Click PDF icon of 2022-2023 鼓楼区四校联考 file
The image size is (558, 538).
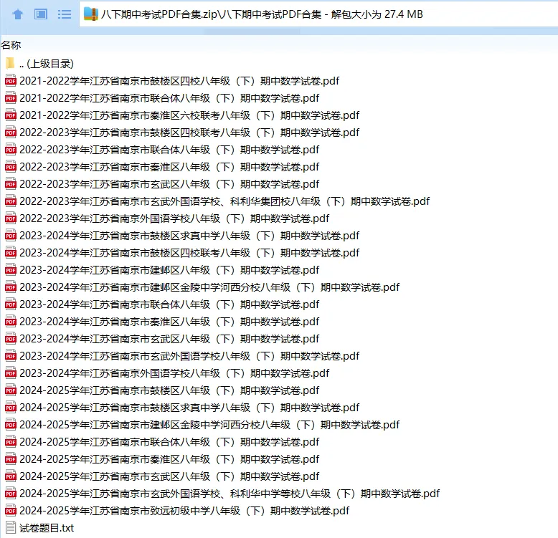pos(11,133)
